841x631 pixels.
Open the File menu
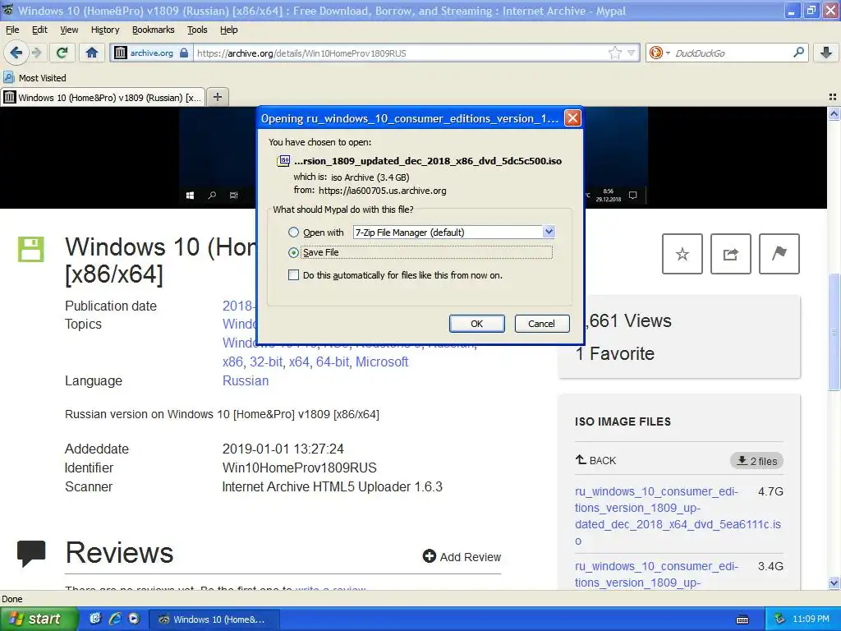click(12, 30)
